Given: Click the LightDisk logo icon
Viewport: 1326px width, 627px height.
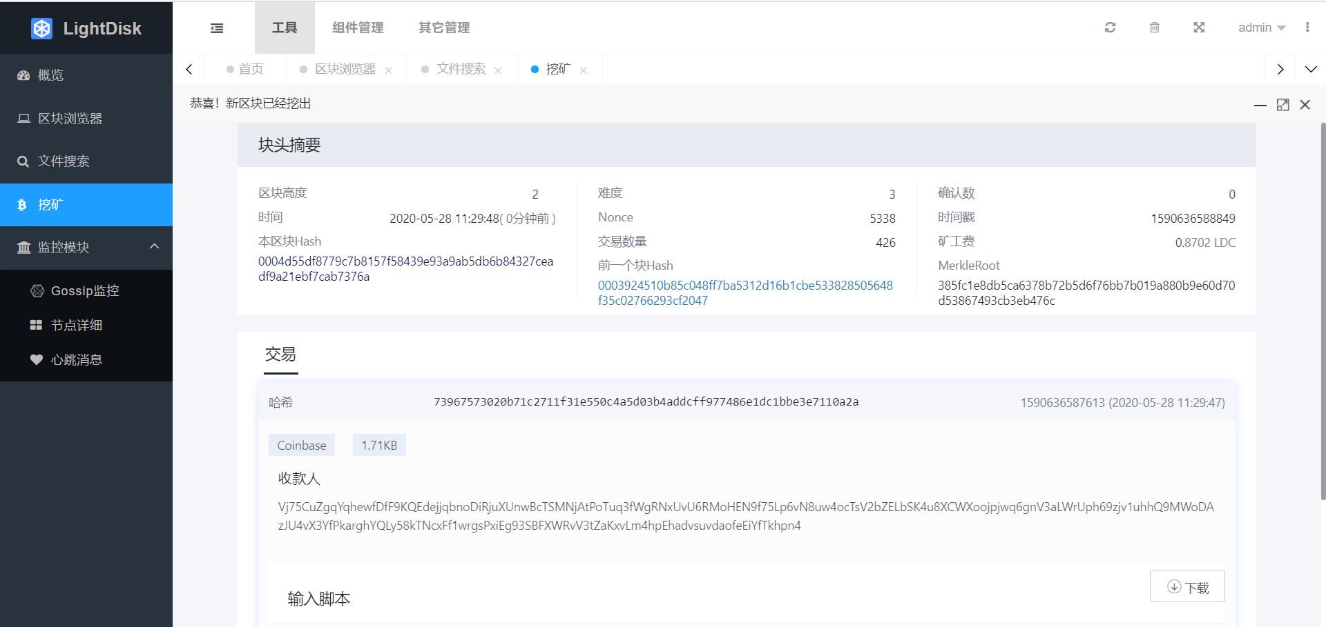Looking at the screenshot, I should coord(41,28).
